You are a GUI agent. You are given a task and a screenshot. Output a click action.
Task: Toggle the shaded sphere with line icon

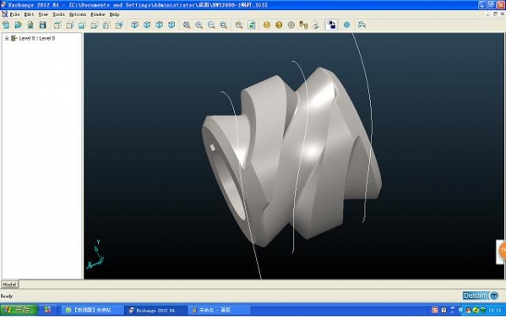click(279, 24)
